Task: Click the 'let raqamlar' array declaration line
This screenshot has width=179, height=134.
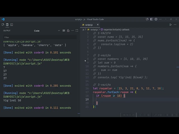Action: click(x=128, y=88)
